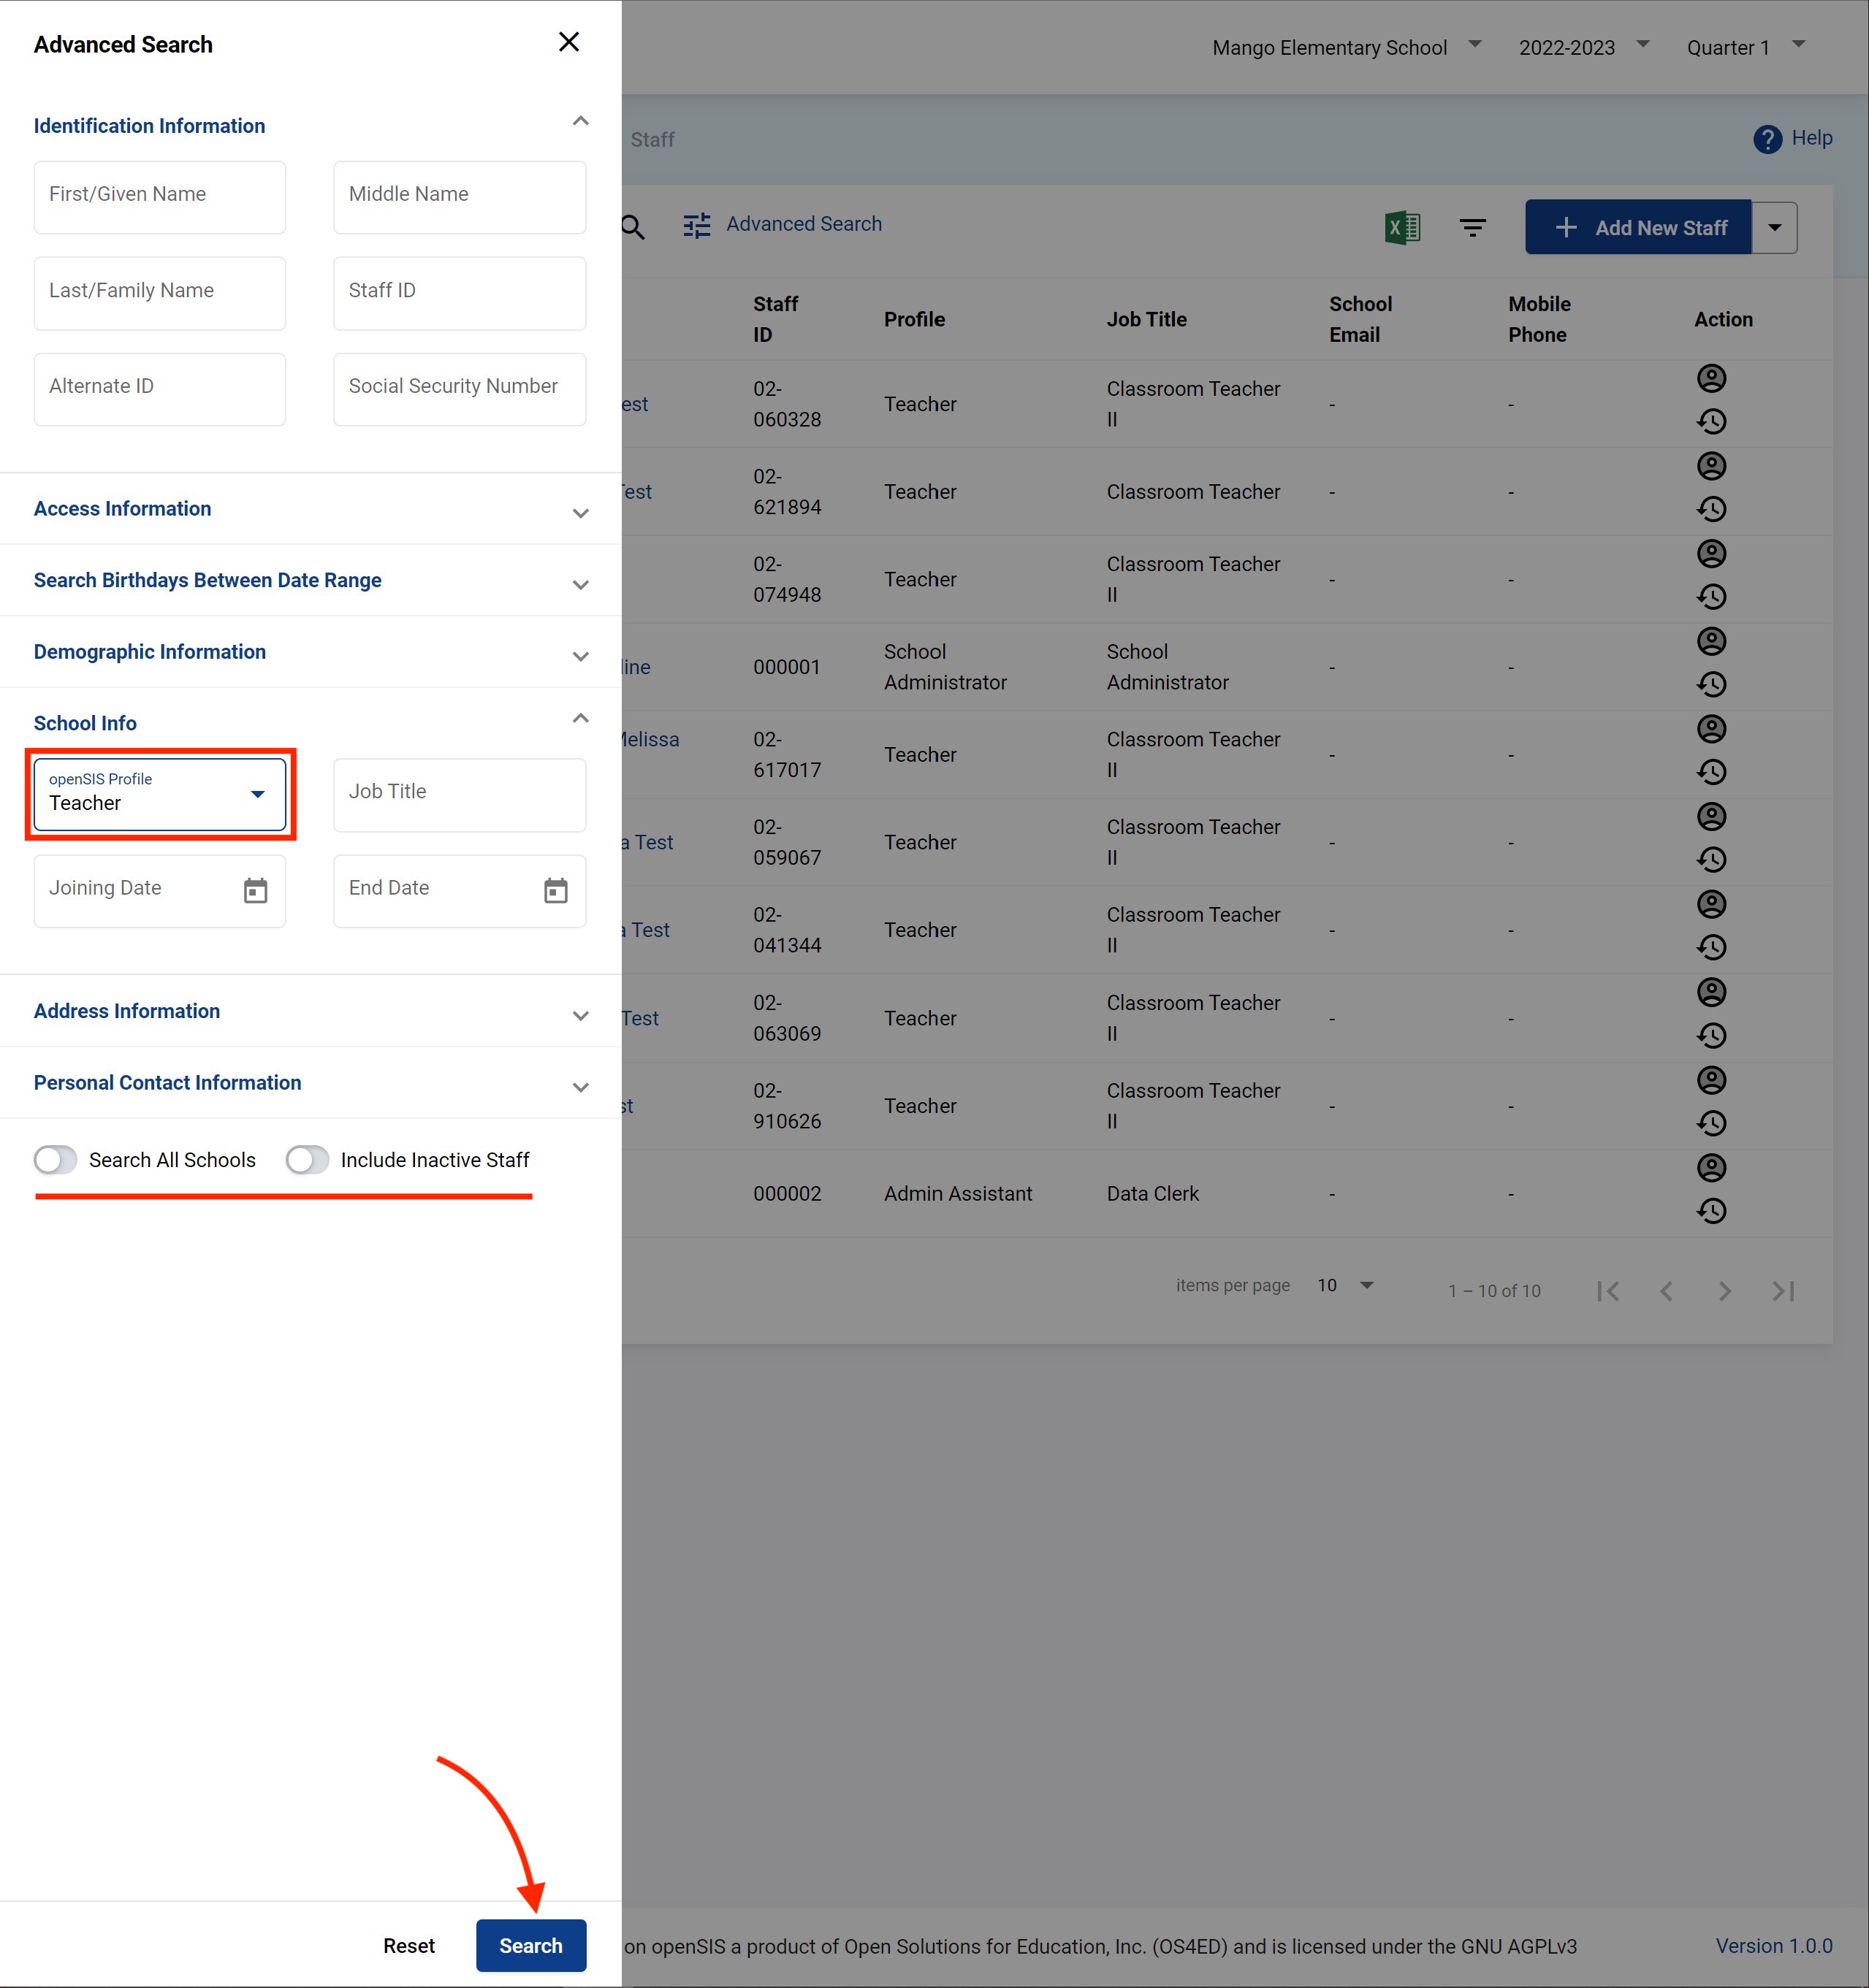Open the items per page dropdown
This screenshot has width=1869, height=1988.
click(1346, 1286)
